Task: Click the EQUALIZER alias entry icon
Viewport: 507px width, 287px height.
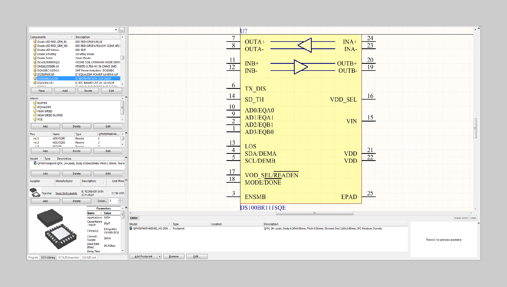Action: tap(35, 107)
